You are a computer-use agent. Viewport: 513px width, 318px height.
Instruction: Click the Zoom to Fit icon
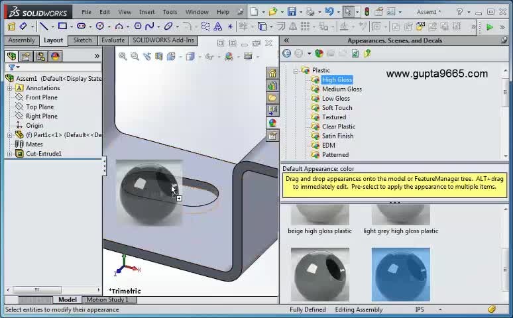click(123, 56)
